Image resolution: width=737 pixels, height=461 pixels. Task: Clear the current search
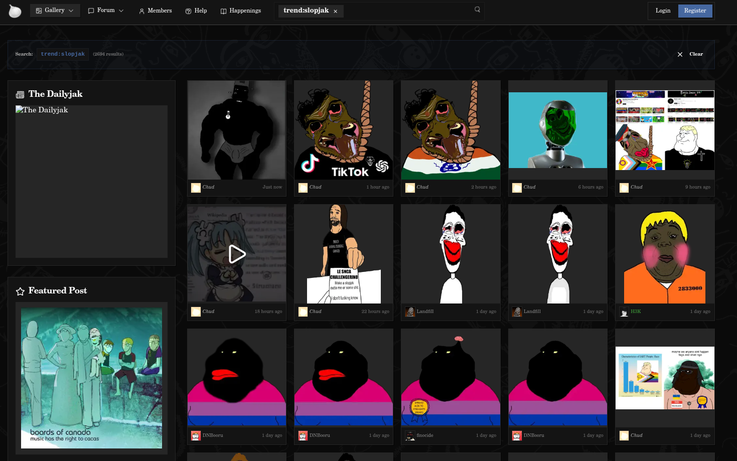696,54
